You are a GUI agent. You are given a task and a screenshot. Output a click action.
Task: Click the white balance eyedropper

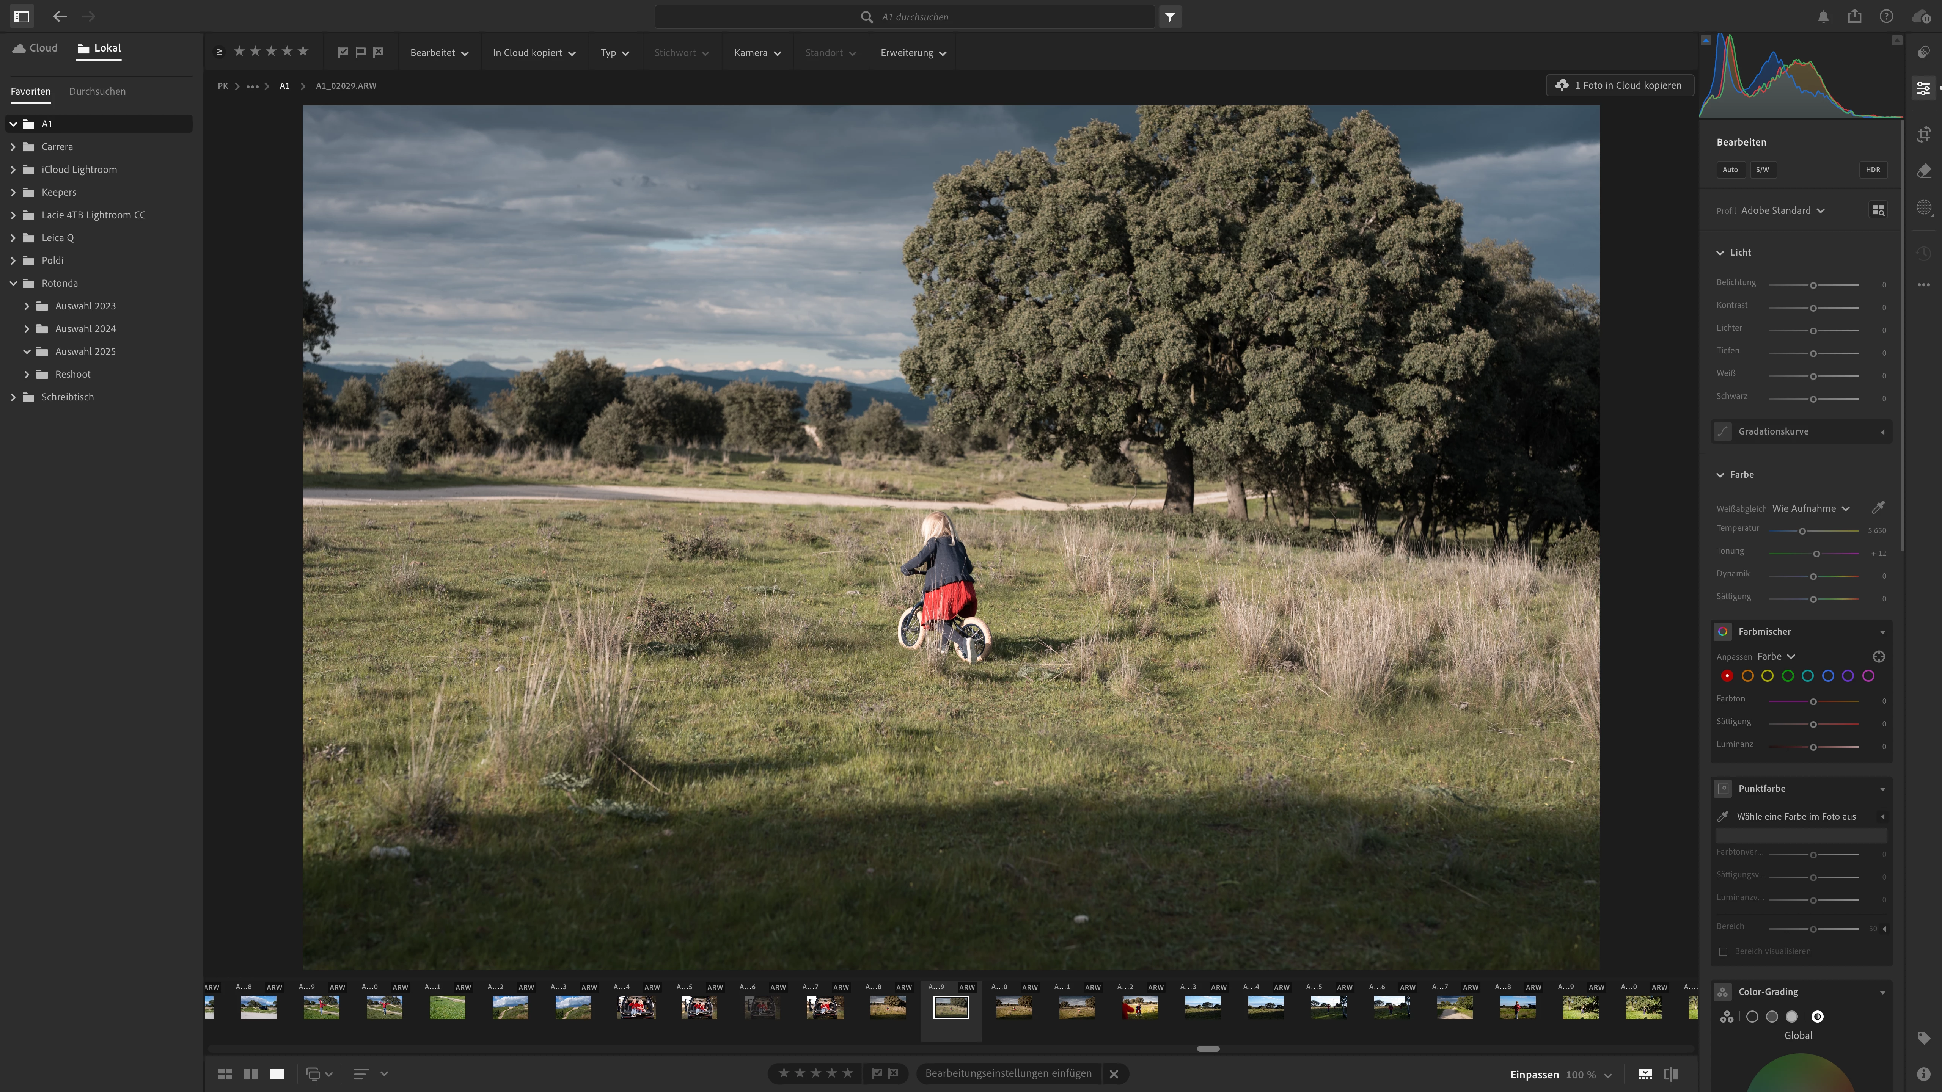[x=1878, y=508]
